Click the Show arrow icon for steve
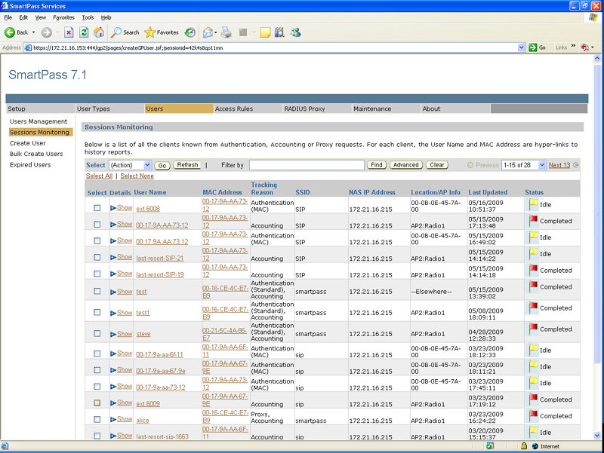This screenshot has height=453, width=604. point(113,333)
